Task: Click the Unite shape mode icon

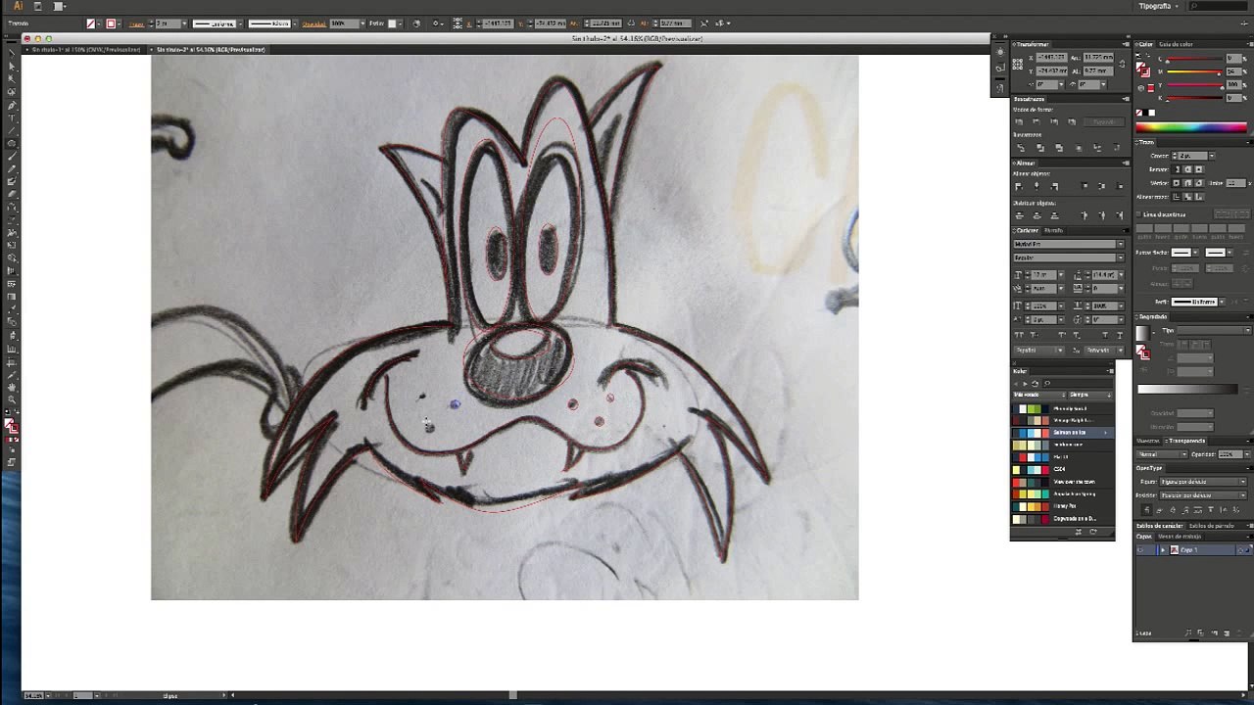Action: (x=1019, y=121)
